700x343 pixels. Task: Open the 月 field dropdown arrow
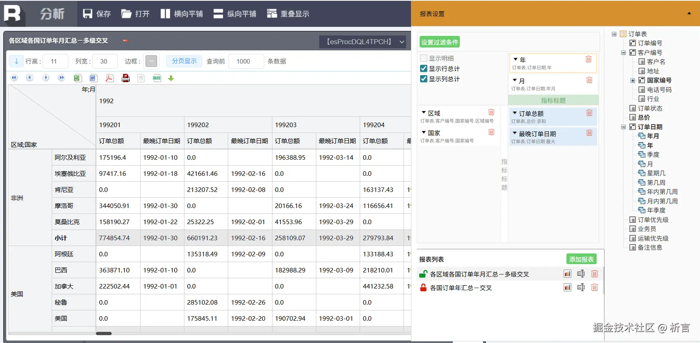(515, 80)
